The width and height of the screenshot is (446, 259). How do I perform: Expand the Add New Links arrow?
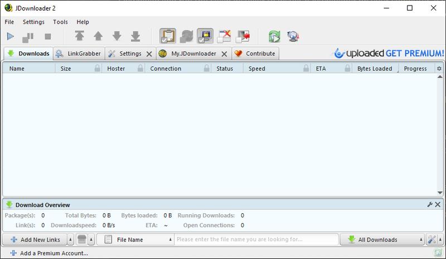point(71,239)
